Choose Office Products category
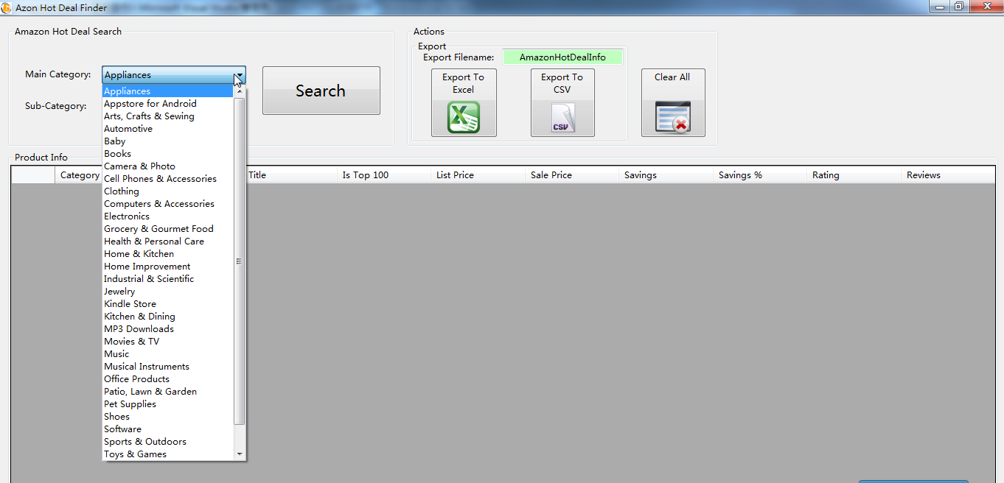Screen dimensions: 1004x483 tap(167, 379)
